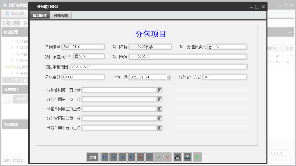Click the 增加 button
This screenshot has height=166, width=296.
92,157
